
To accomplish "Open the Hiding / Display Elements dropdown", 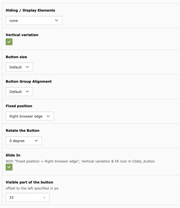I will pyautogui.click(x=34, y=21).
